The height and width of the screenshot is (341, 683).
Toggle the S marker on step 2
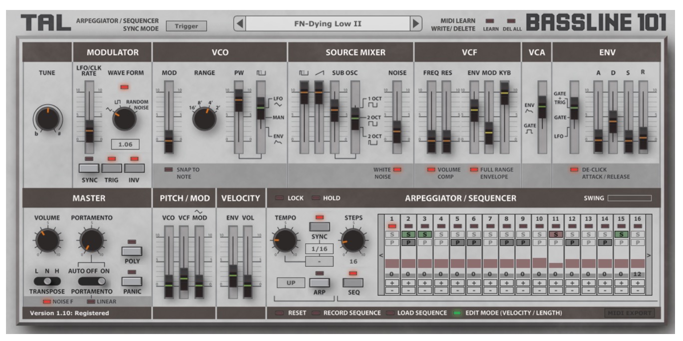[x=408, y=234]
